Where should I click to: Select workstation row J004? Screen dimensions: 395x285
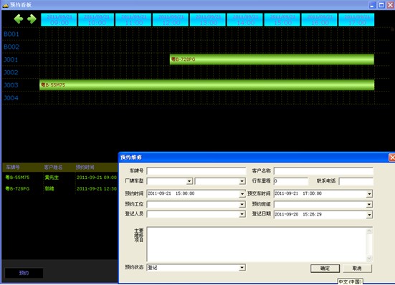point(11,98)
